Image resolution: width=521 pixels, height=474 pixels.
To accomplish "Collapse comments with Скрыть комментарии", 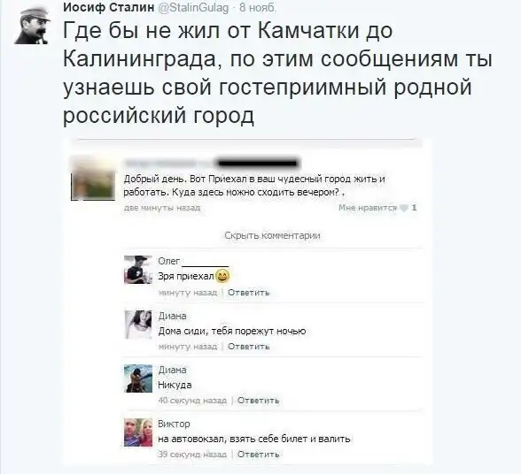I will (x=272, y=235).
